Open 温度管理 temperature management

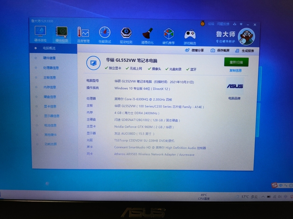83,35
